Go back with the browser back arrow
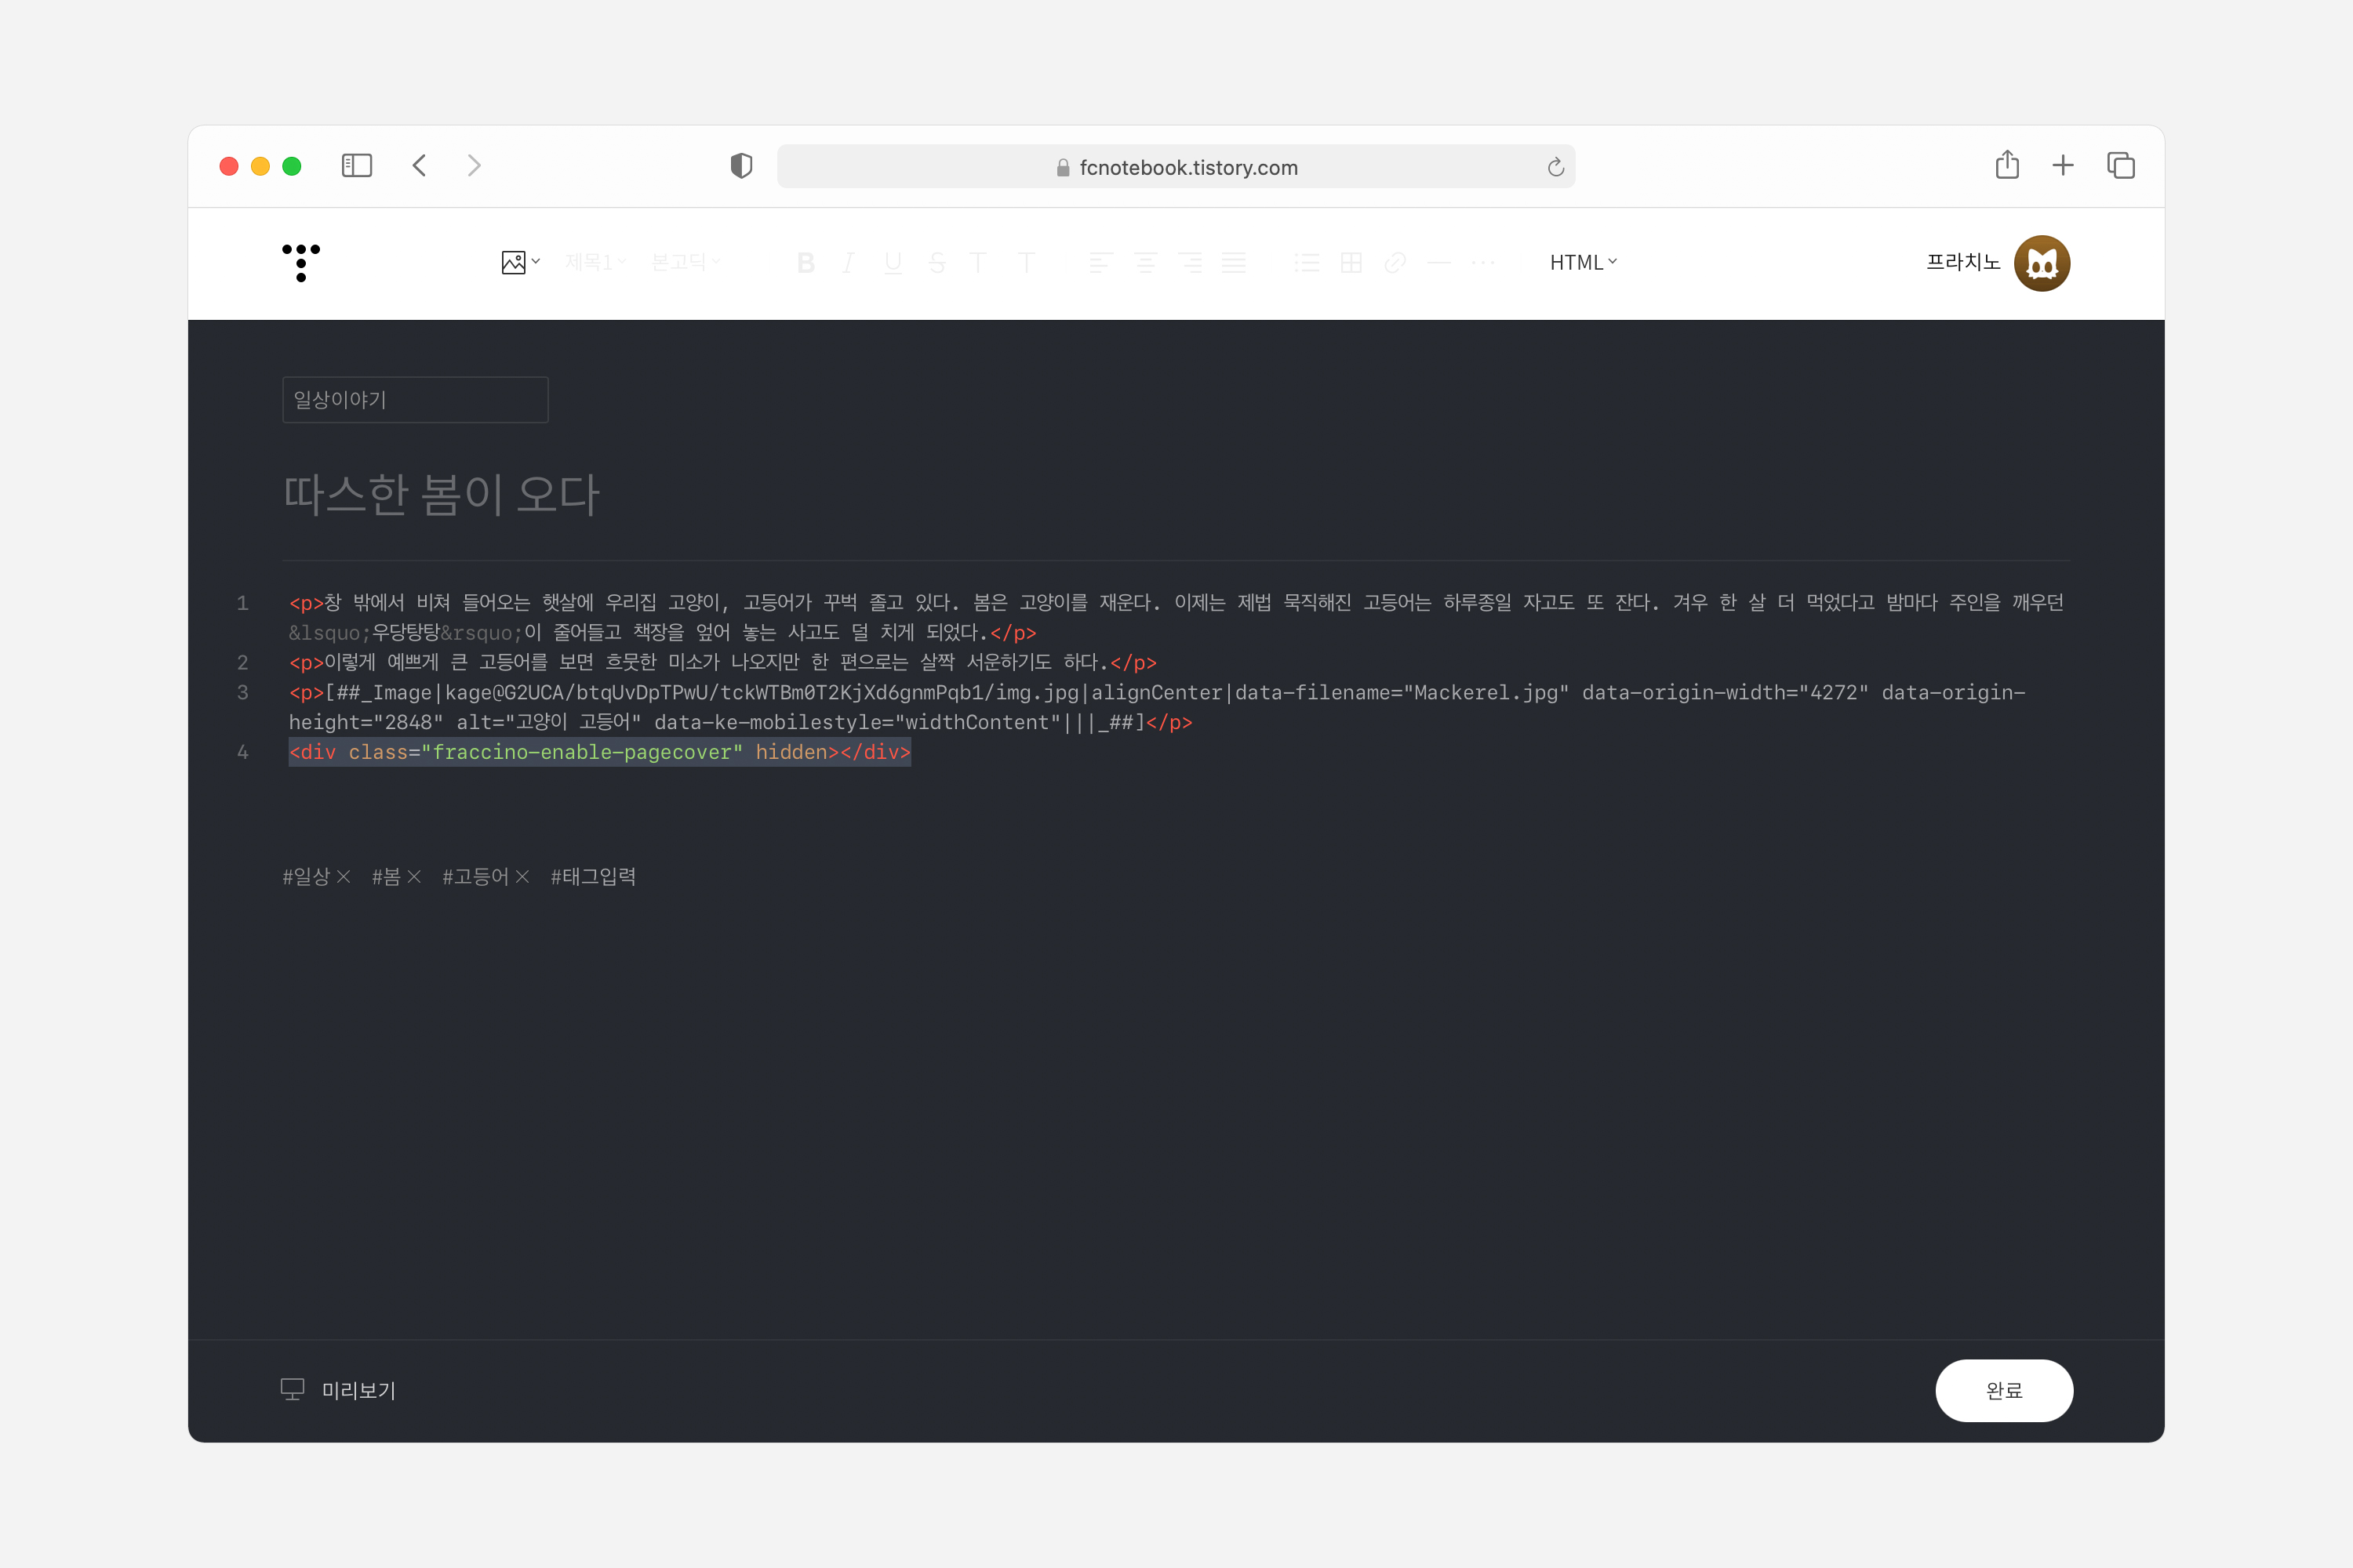Screen dimensions: 2353x1568 [x=420, y=166]
